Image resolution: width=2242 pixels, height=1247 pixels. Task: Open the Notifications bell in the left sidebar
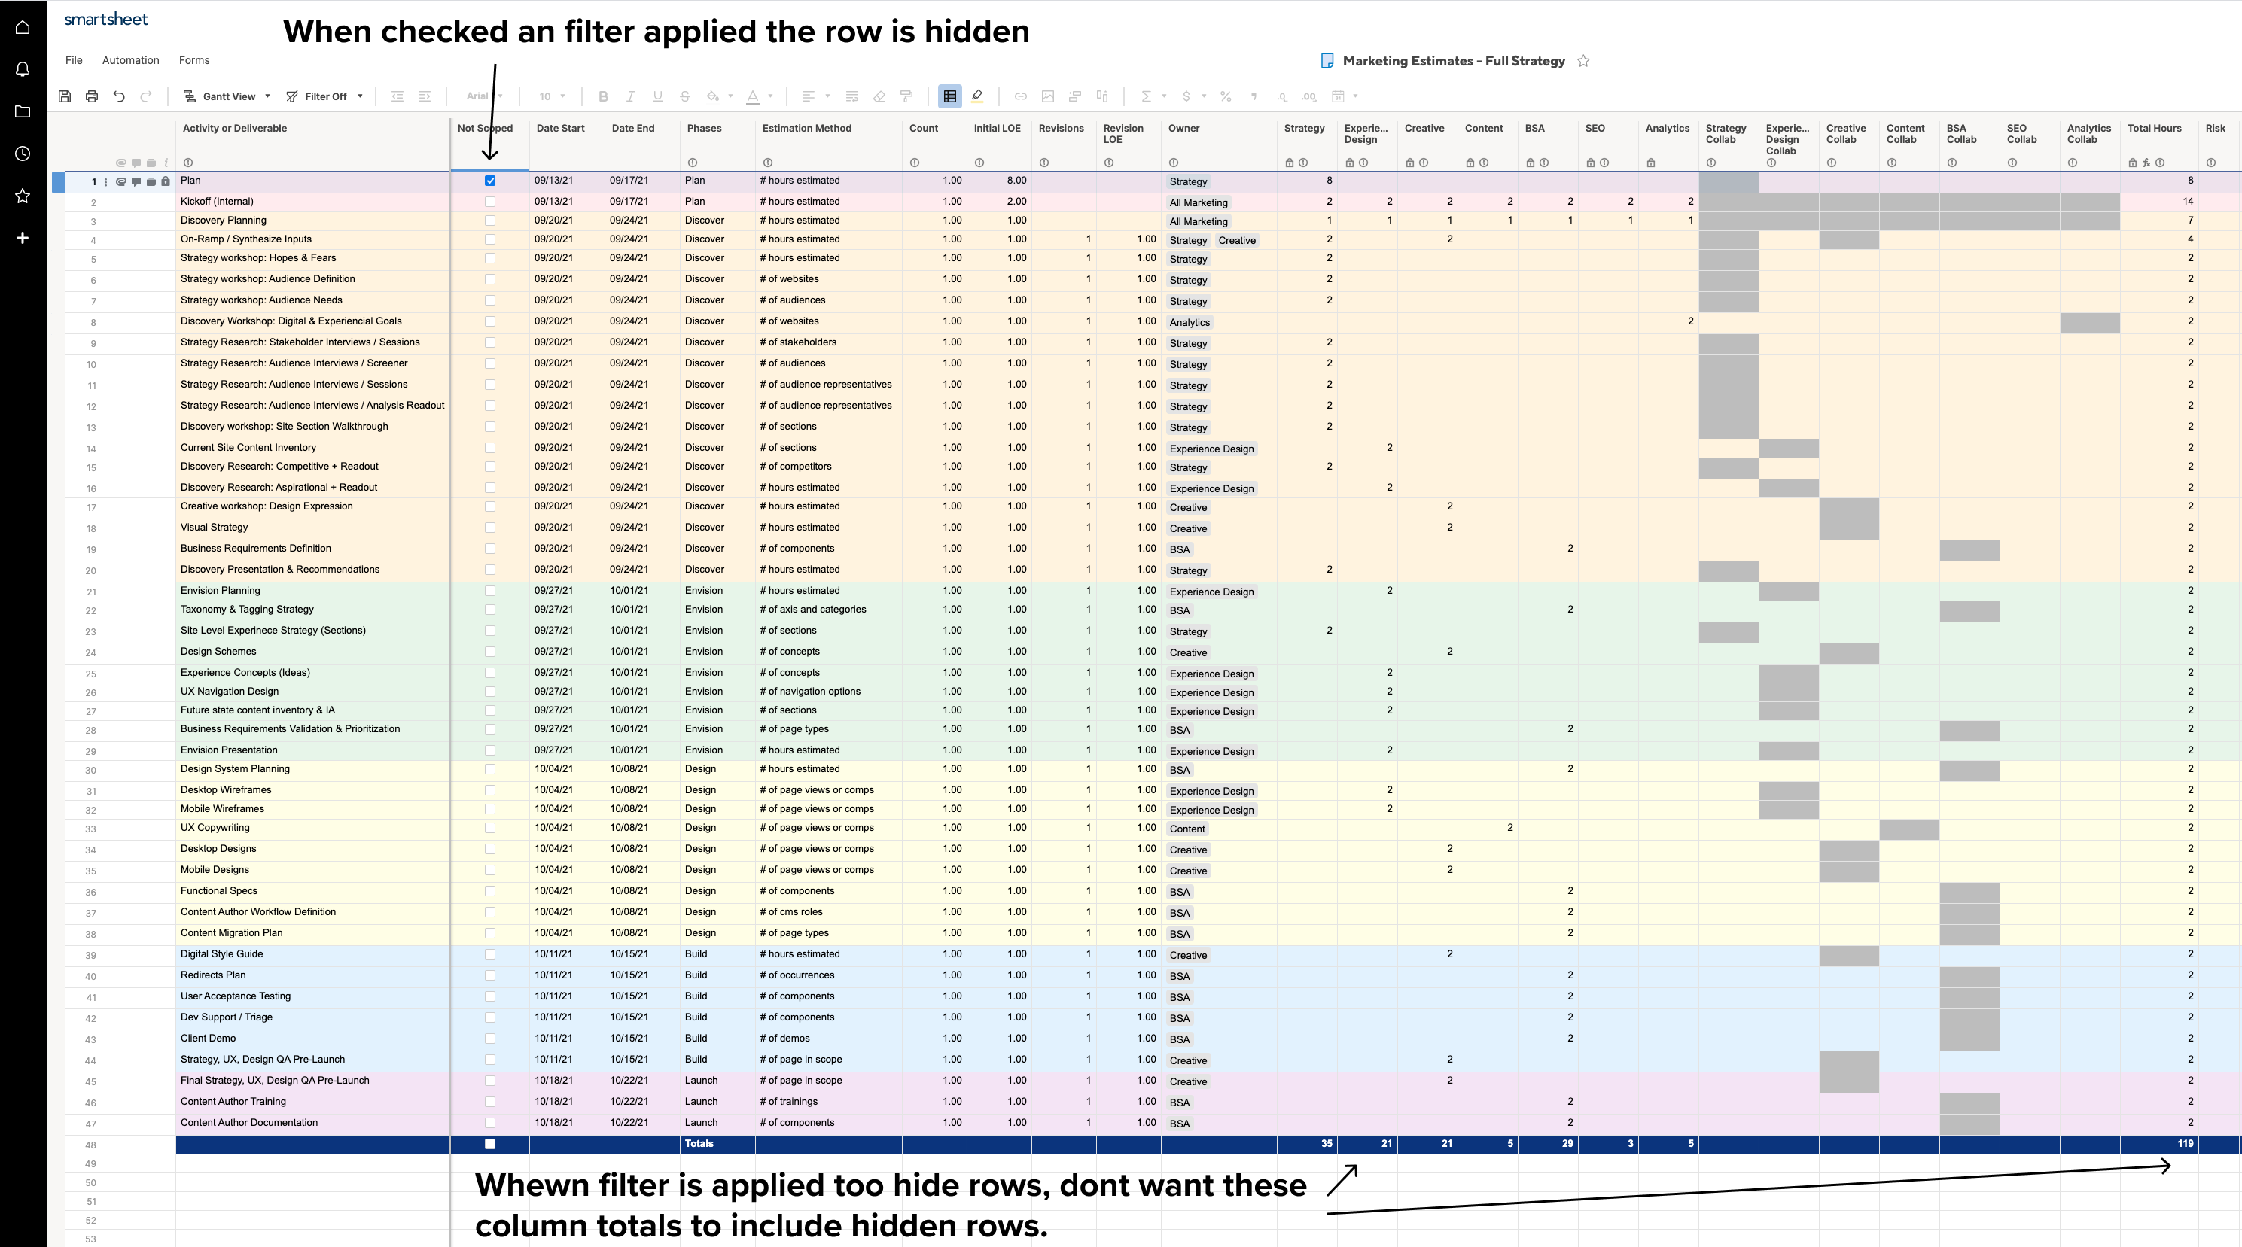(x=22, y=68)
